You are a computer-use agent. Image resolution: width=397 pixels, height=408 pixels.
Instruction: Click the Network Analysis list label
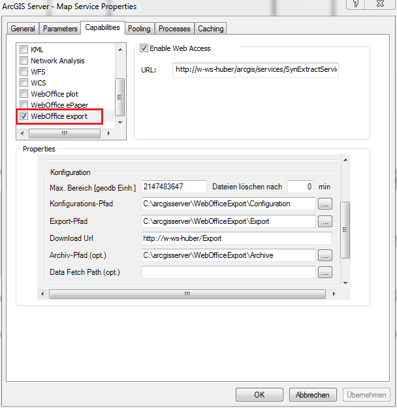coord(57,61)
